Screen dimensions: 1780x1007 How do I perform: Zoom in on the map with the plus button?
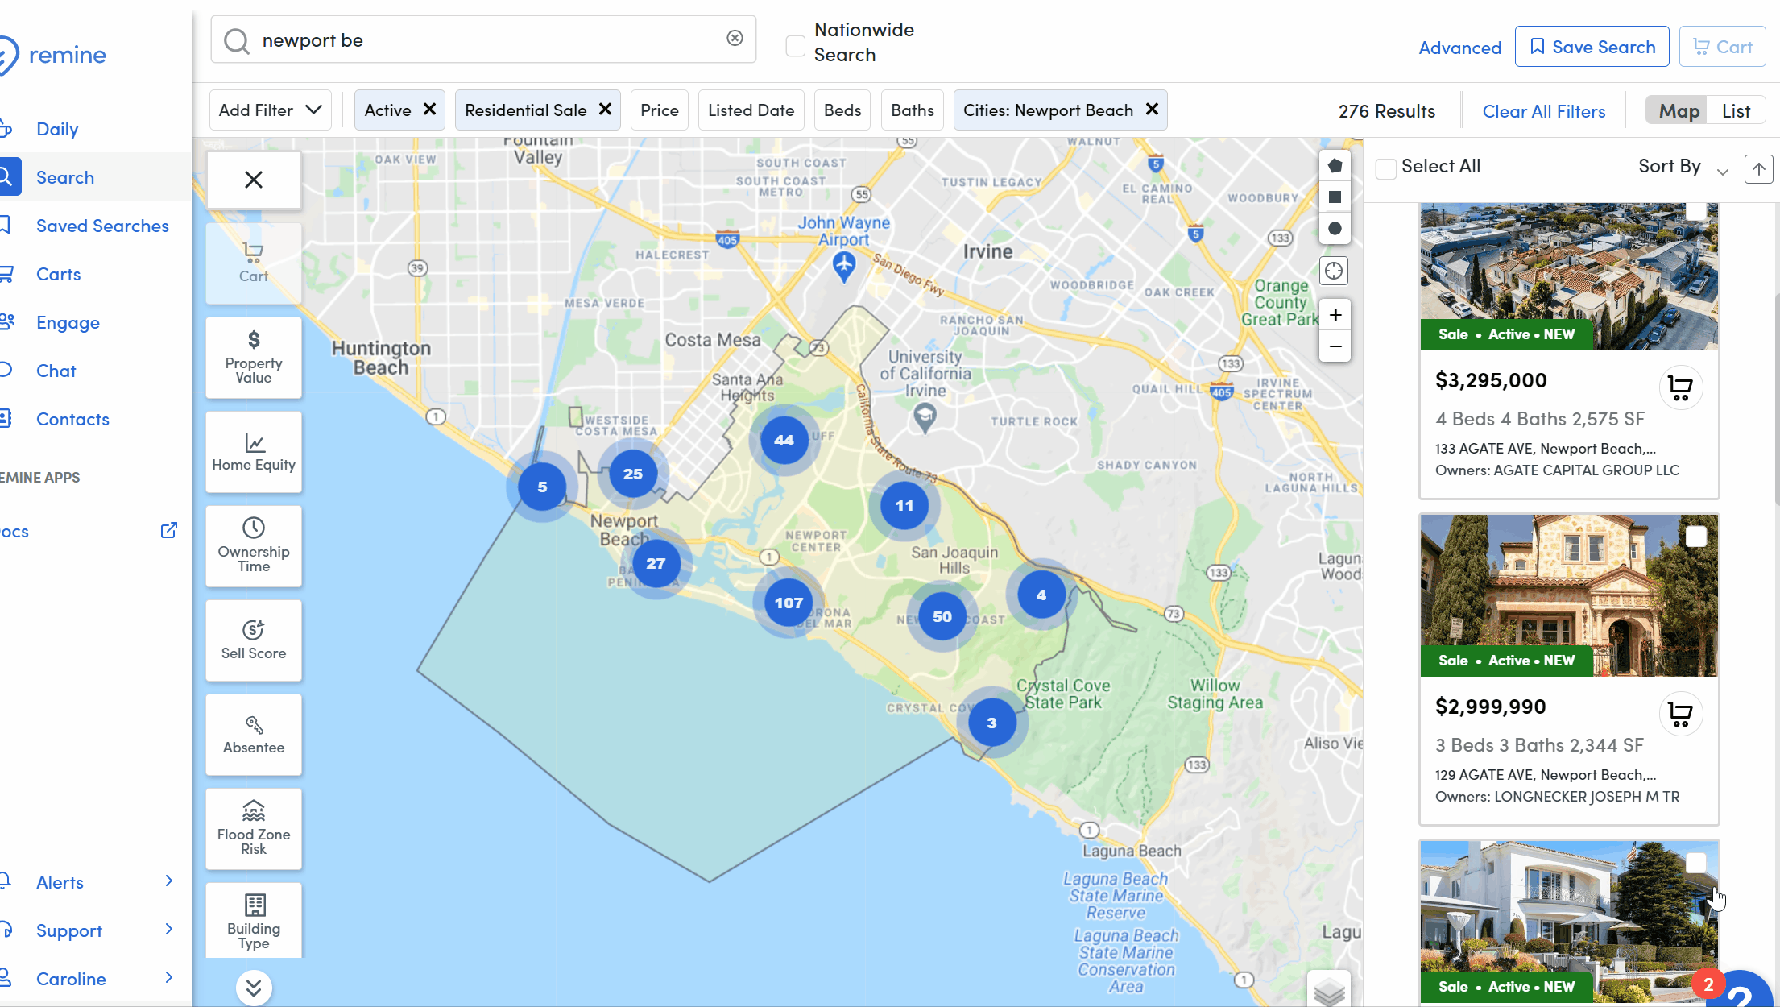pyautogui.click(x=1335, y=315)
